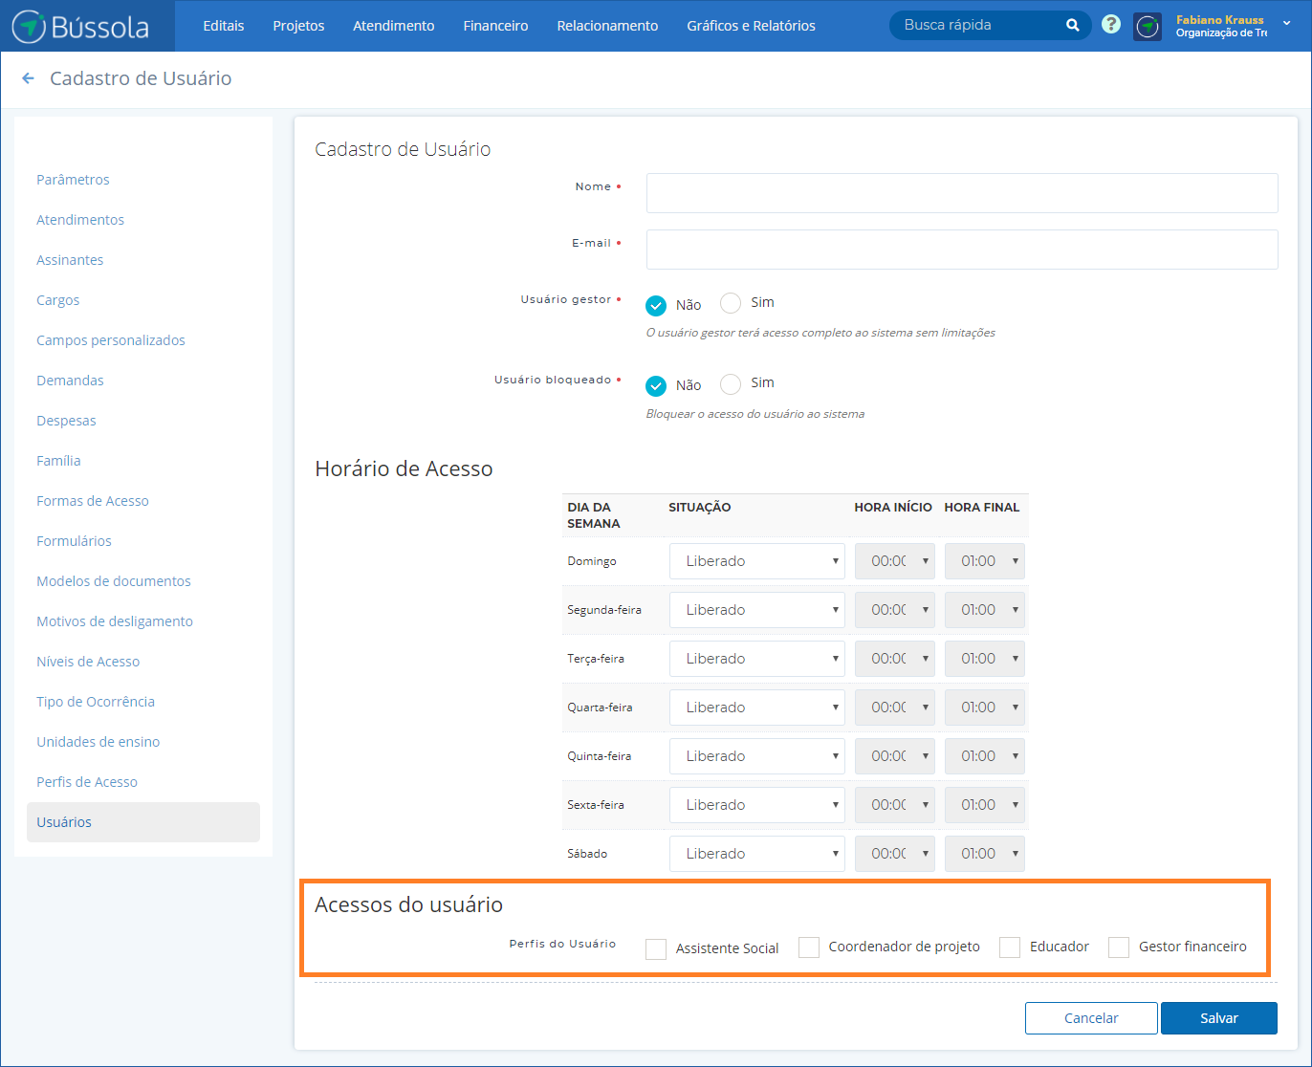Open Parâmetros in the sidebar
This screenshot has height=1067, width=1312.
(73, 180)
